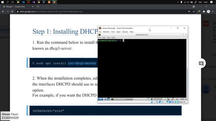The height and width of the screenshot is (121, 216).
Task: Open the orange taskbar application icon
Action: coord(49,2)
